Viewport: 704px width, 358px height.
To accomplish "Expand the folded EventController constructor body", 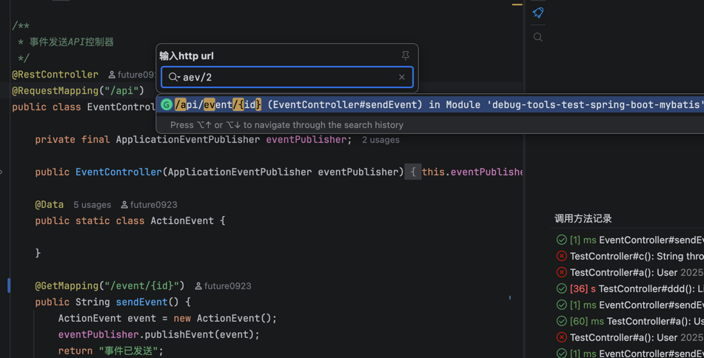I will coord(413,172).
